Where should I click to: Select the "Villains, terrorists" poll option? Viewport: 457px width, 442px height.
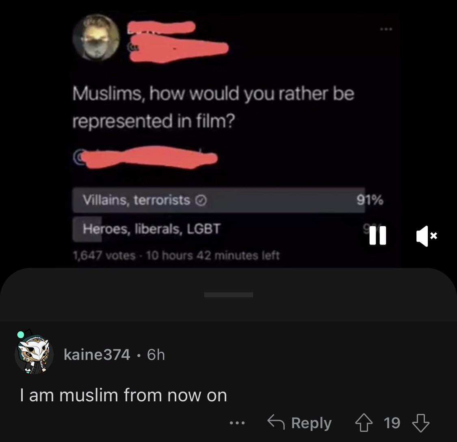pos(219,200)
